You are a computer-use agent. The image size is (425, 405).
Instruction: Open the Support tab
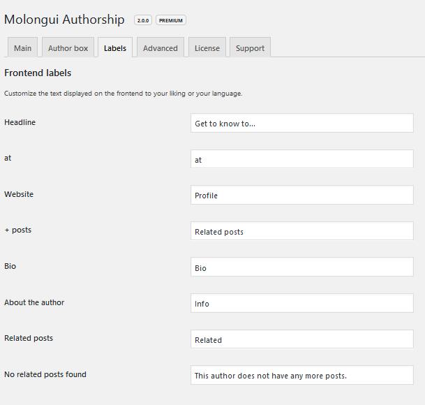(250, 48)
